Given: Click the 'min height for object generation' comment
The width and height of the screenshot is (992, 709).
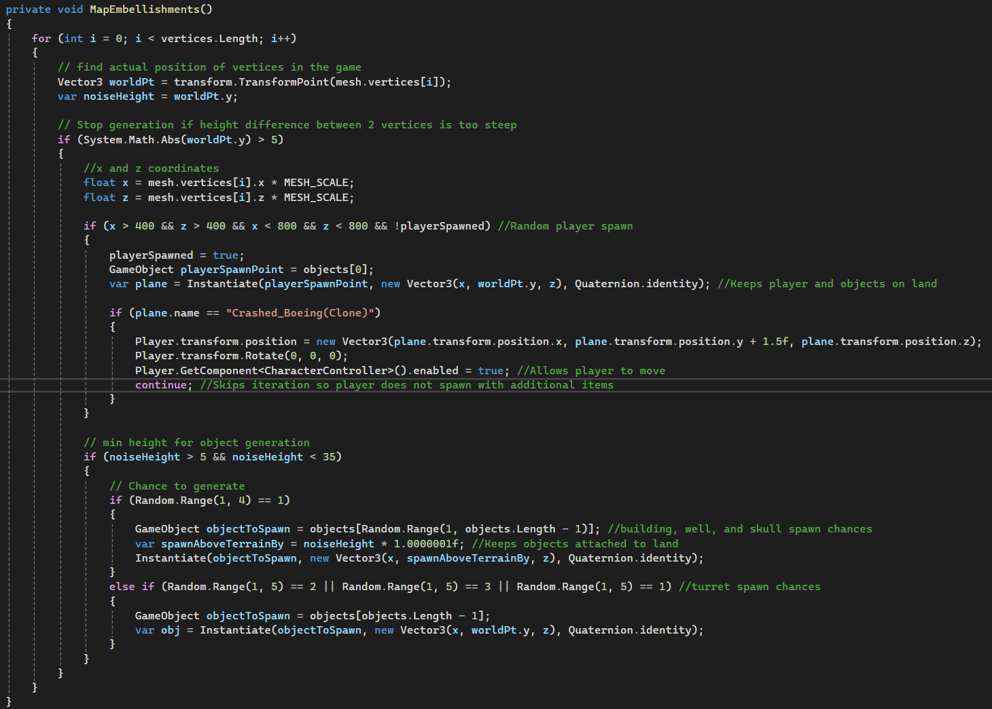Looking at the screenshot, I should click(x=196, y=443).
